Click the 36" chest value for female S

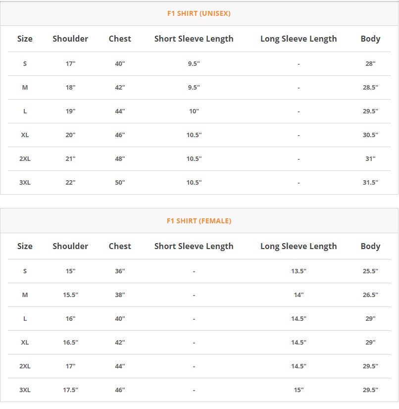[x=120, y=271]
